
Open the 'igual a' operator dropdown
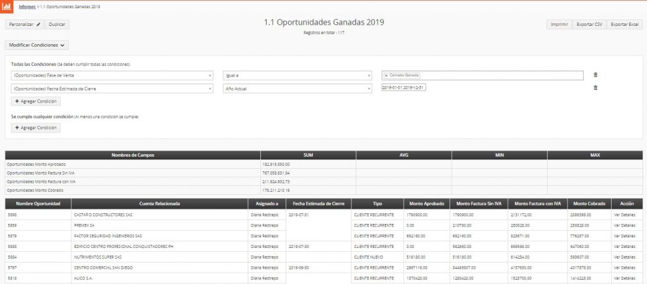297,75
